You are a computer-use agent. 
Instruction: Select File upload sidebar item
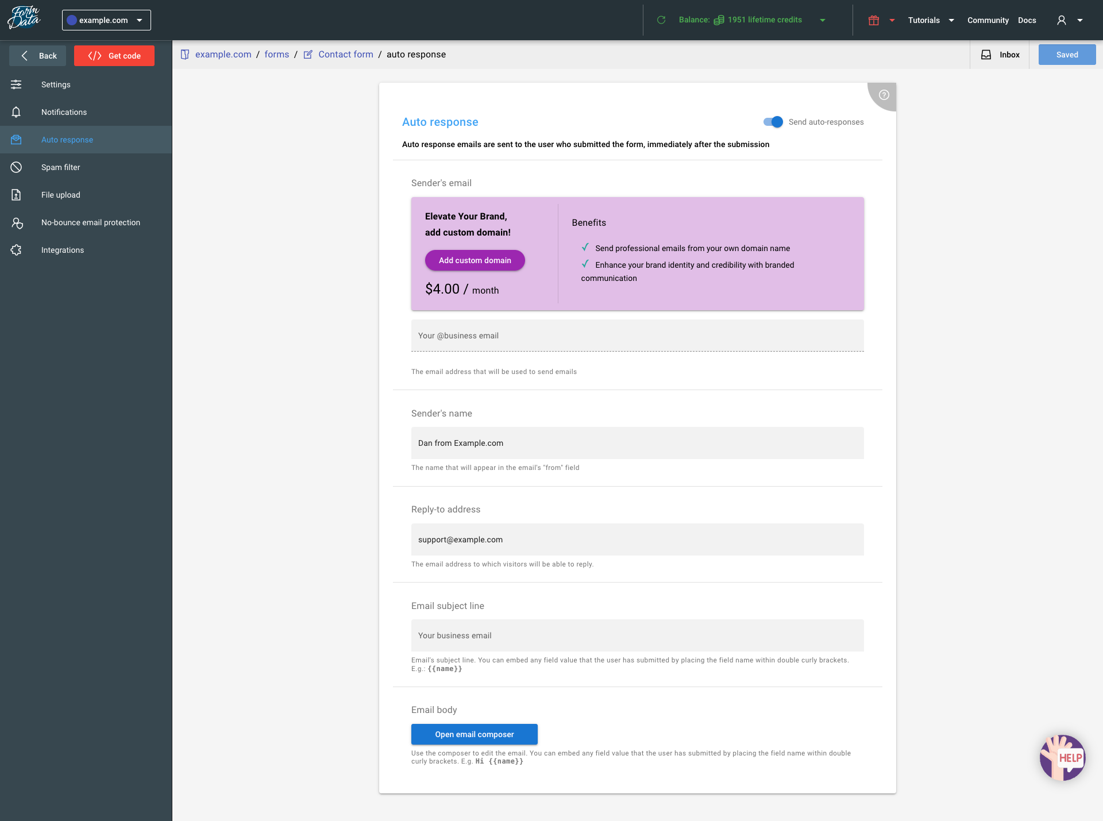pos(60,195)
